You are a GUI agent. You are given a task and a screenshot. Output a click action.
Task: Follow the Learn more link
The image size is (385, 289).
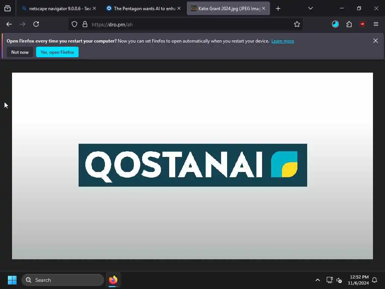point(283,41)
